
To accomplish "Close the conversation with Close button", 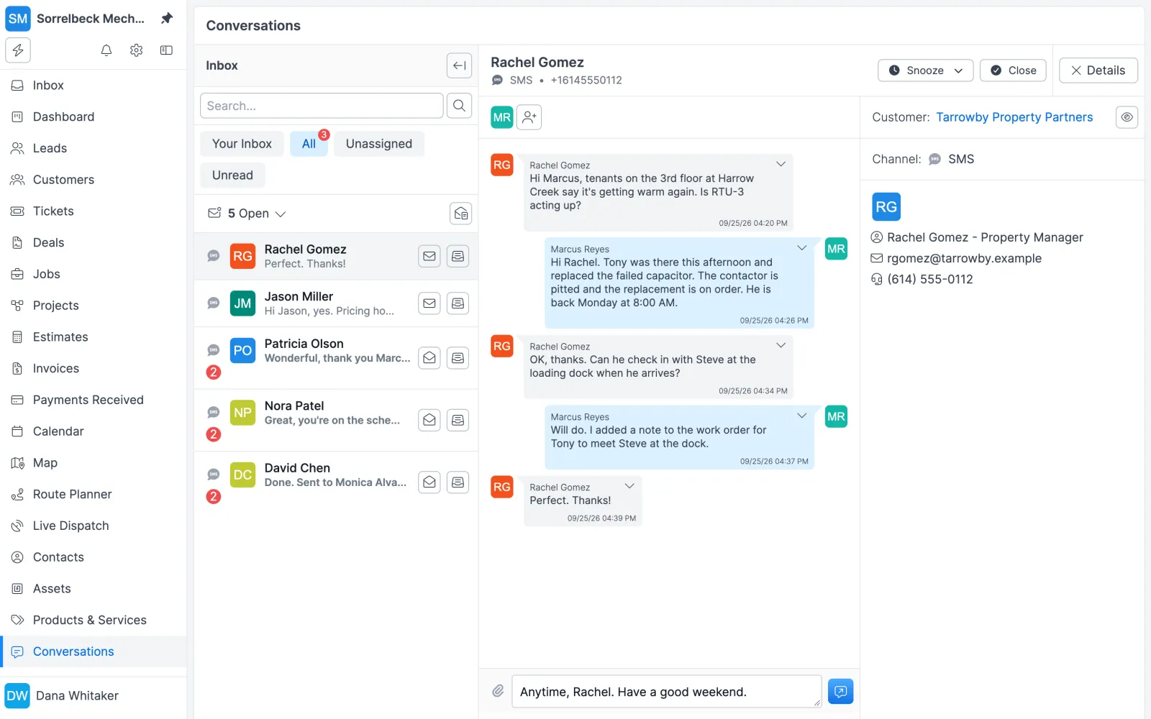I will 1013,70.
